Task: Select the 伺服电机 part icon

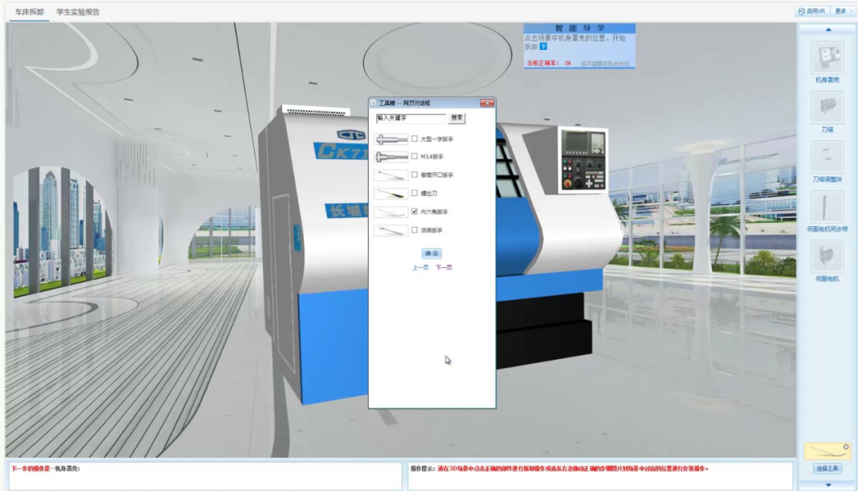Action: 827,256
